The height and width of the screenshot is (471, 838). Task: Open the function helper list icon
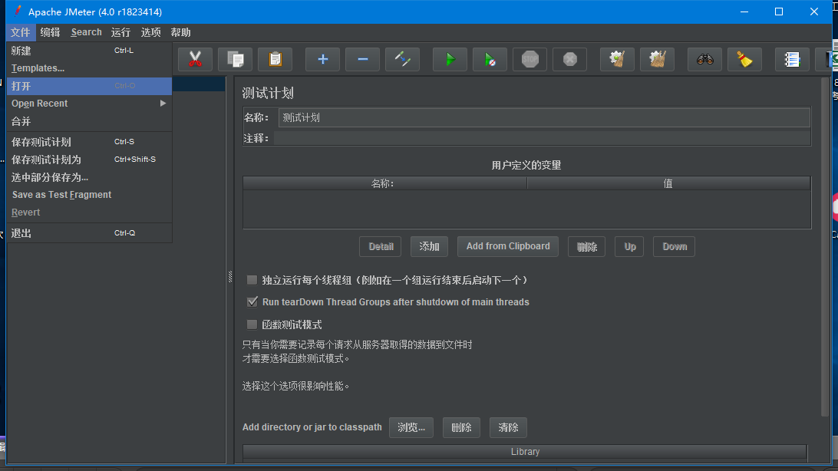pyautogui.click(x=792, y=59)
